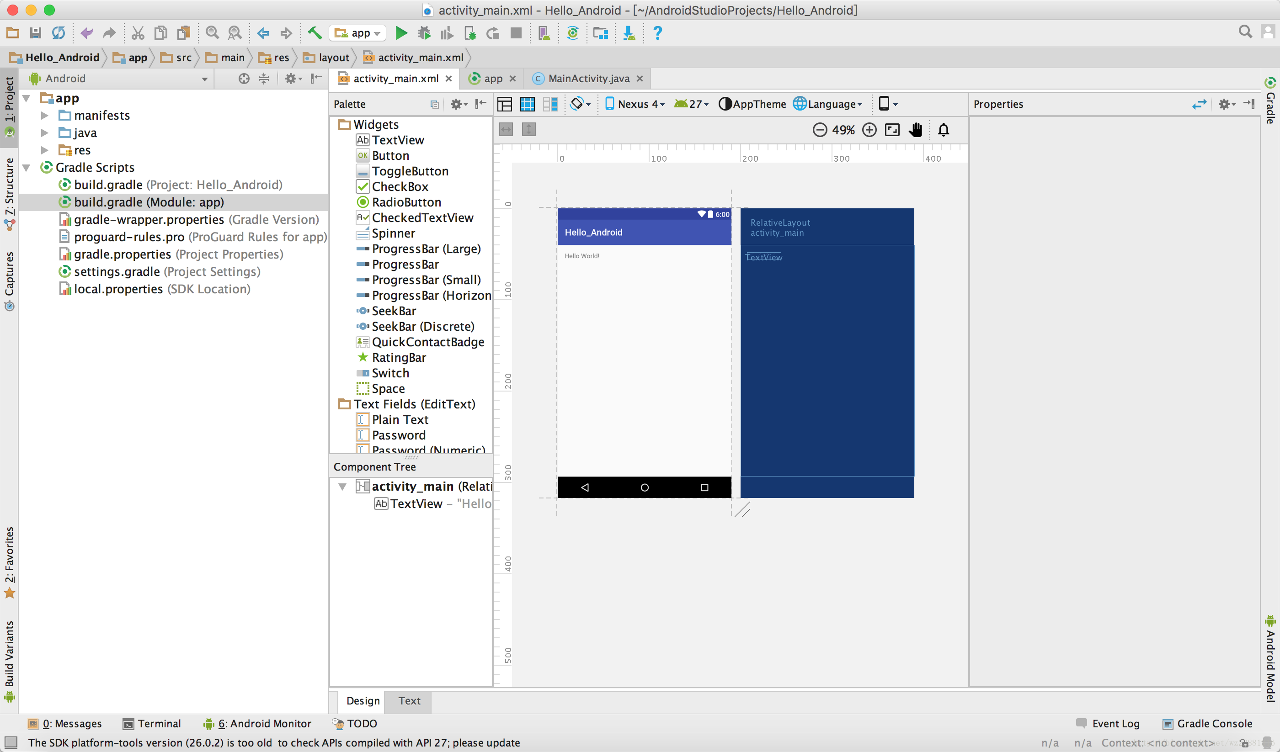This screenshot has width=1280, height=752.
Task: Open the help question mark icon
Action: click(x=657, y=33)
